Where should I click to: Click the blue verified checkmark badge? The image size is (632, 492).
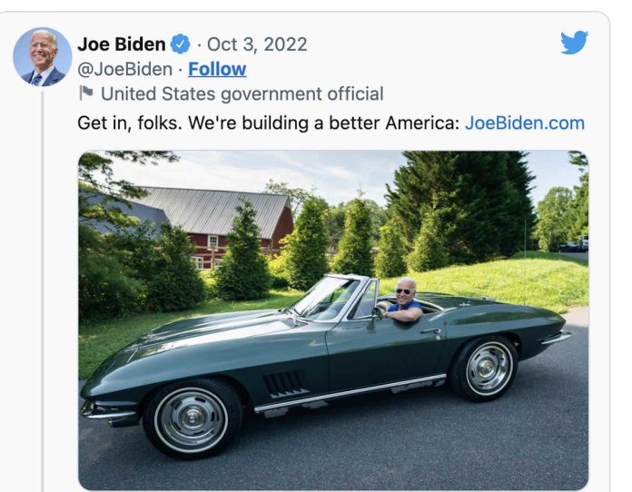coord(182,44)
